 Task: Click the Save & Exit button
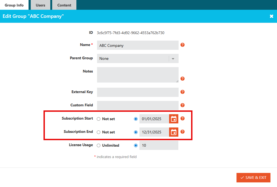pyautogui.click(x=253, y=178)
